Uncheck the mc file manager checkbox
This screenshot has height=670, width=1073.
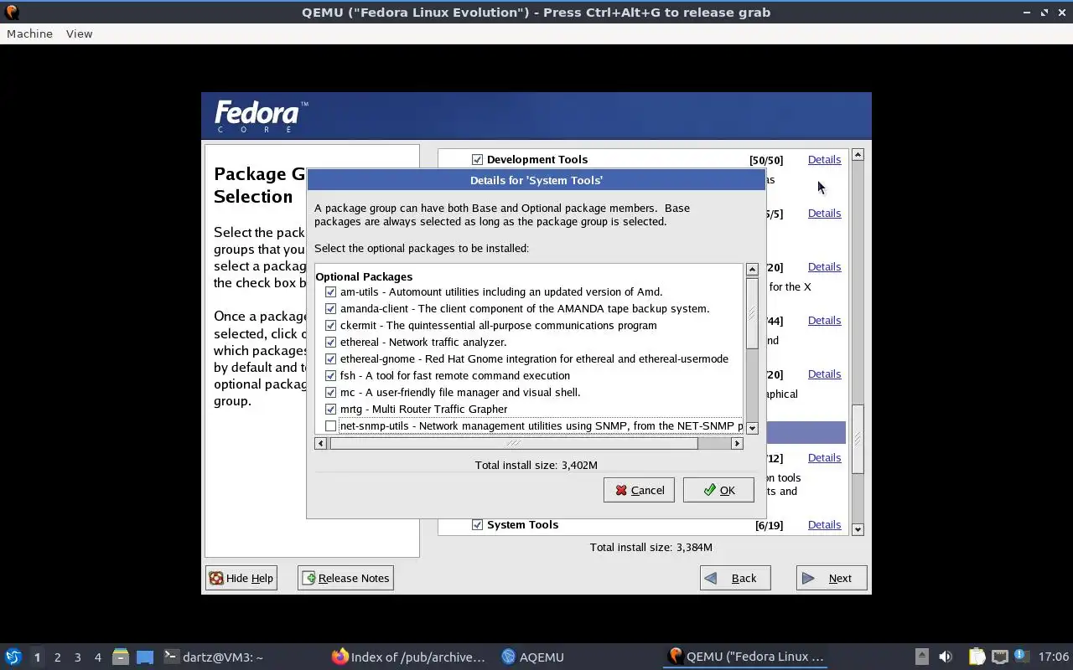331,393
